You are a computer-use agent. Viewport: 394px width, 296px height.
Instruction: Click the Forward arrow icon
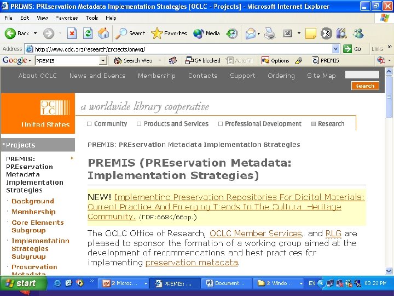point(49,33)
